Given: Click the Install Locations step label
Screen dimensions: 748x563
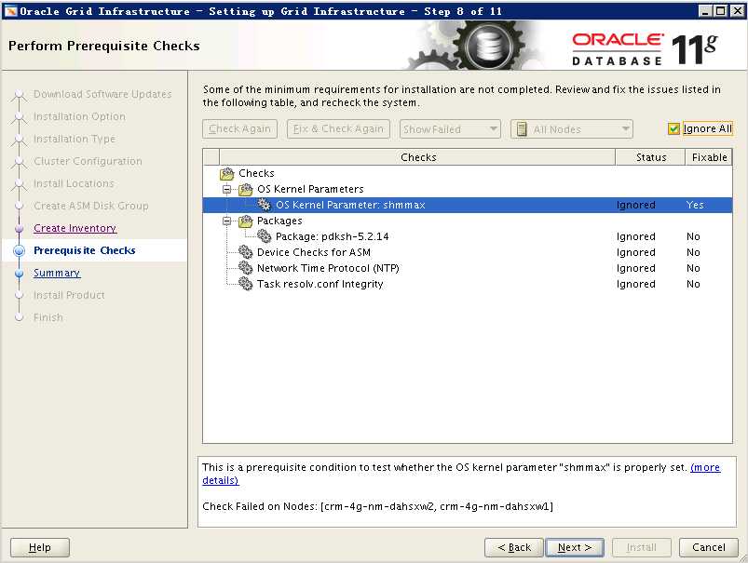Looking at the screenshot, I should [74, 183].
